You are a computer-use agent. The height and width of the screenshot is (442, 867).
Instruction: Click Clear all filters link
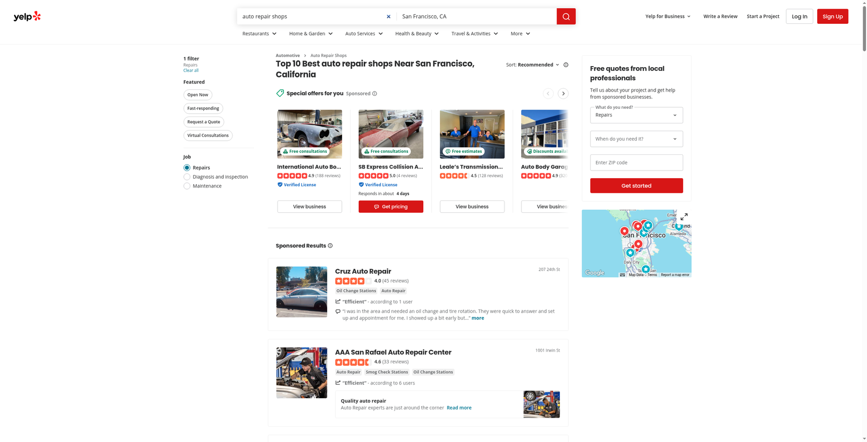[x=191, y=70]
